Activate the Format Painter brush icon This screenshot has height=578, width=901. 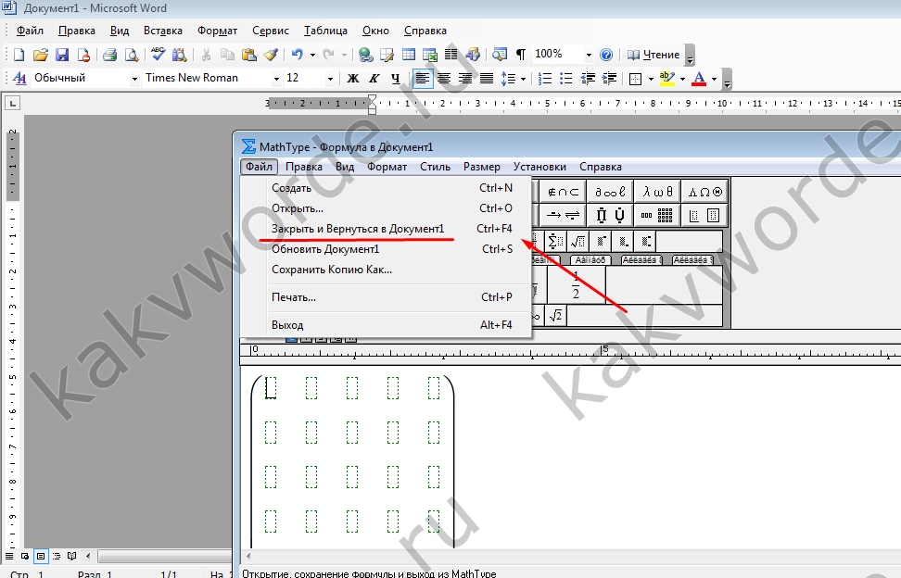[x=271, y=55]
